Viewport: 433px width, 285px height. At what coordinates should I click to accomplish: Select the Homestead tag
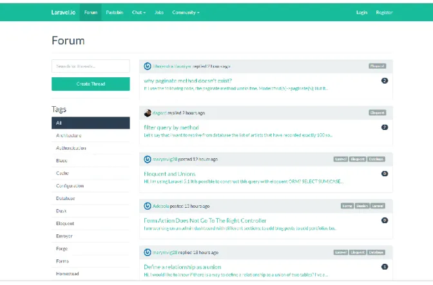[91, 273]
